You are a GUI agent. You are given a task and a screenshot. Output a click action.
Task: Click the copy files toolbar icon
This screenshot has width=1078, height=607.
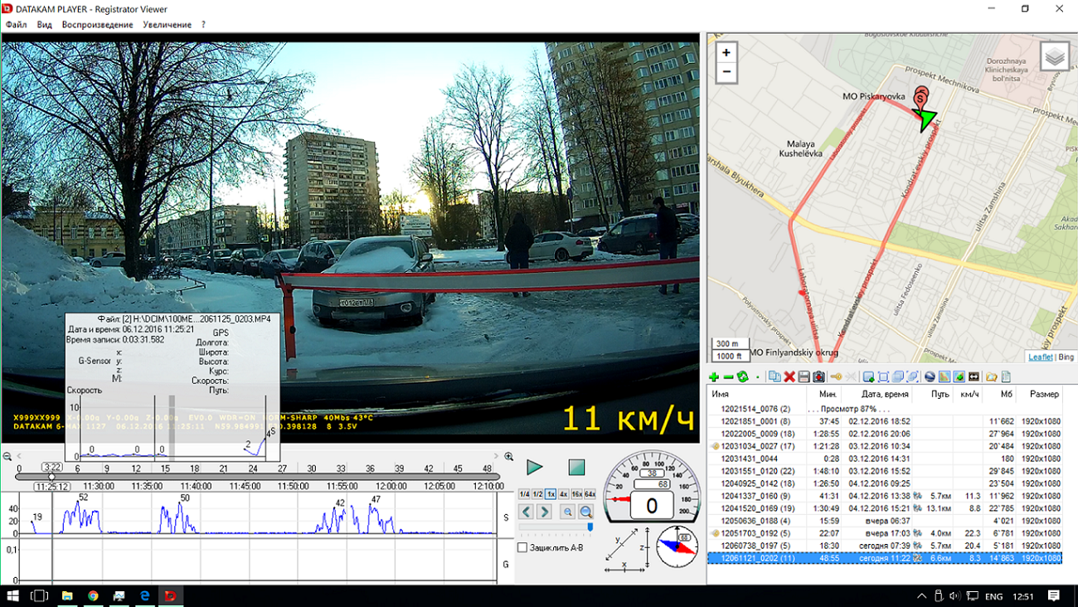tap(775, 376)
